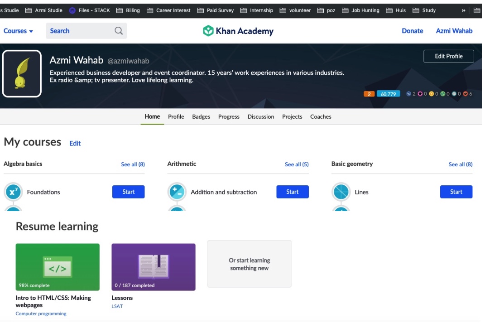Click the Foundations unit icon
485x323 pixels.
13,192
